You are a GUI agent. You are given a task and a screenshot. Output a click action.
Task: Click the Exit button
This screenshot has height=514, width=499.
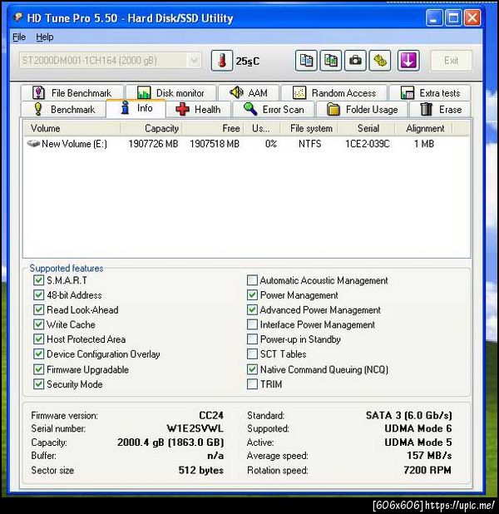[451, 61]
